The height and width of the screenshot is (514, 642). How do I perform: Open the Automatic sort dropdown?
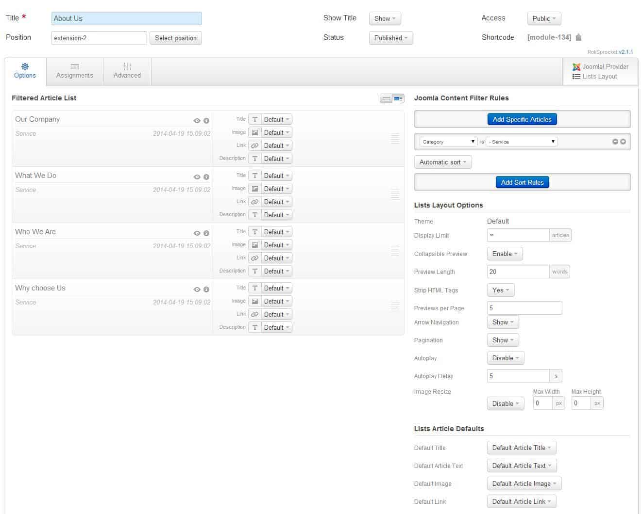[x=442, y=162]
